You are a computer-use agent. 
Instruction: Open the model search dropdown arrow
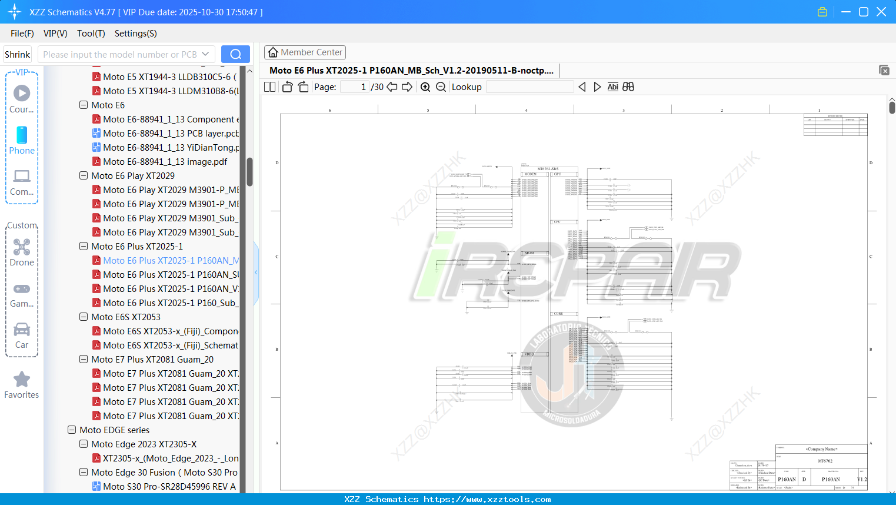coord(204,54)
